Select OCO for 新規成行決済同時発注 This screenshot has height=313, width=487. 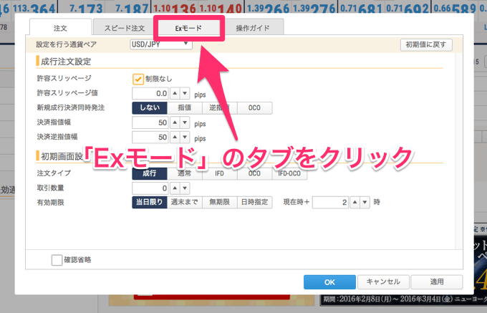[x=254, y=107]
